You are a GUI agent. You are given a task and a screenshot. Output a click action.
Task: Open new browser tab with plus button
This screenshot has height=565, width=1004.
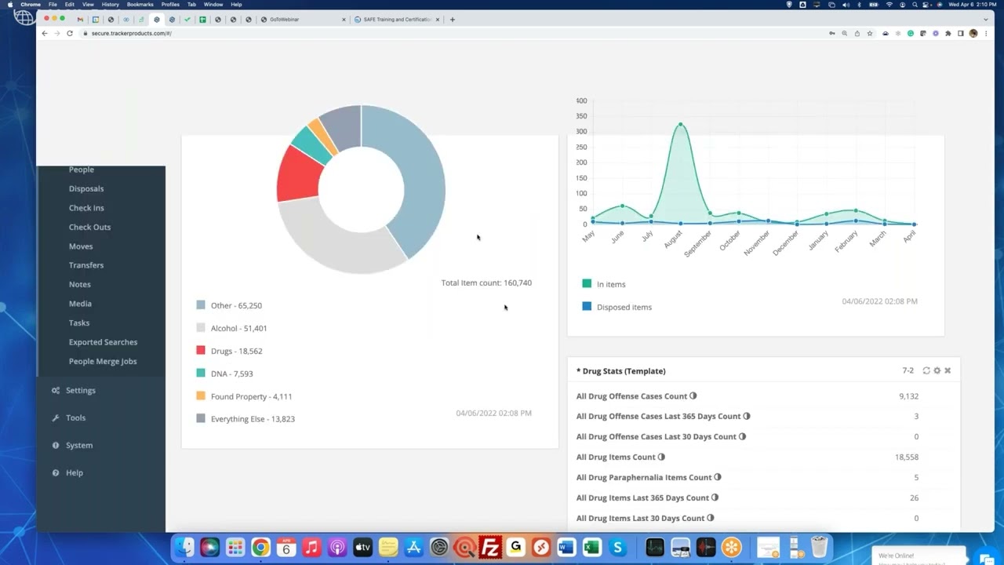tap(452, 19)
